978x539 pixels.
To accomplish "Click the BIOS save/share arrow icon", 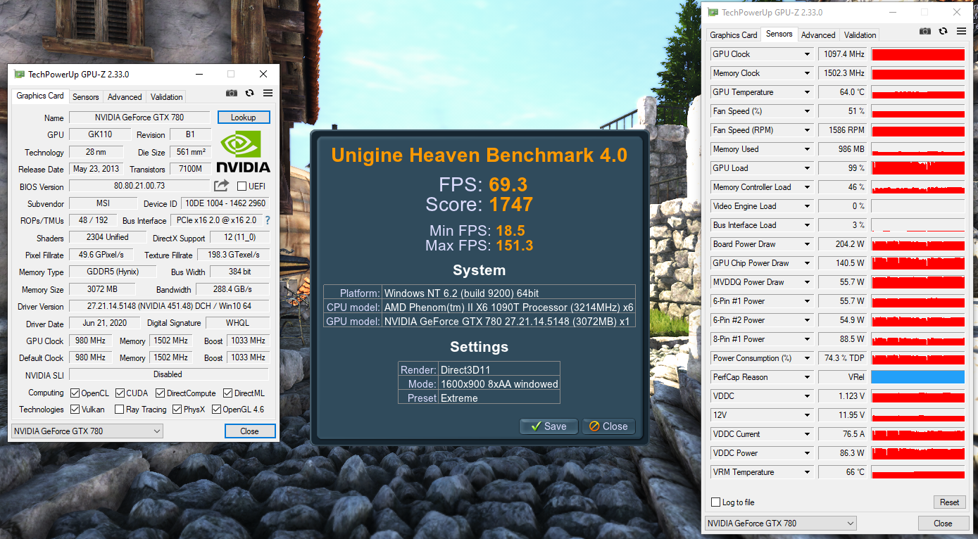I will [221, 186].
